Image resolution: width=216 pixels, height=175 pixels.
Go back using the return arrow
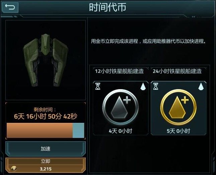[10, 7]
